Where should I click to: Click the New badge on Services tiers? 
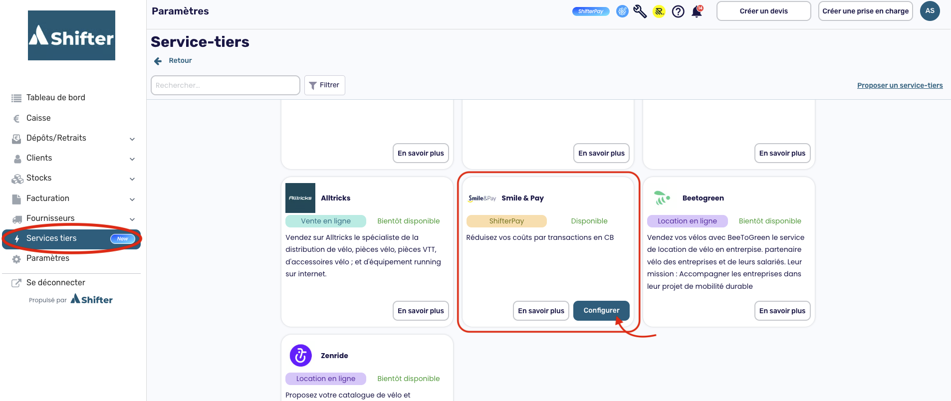[122, 239]
